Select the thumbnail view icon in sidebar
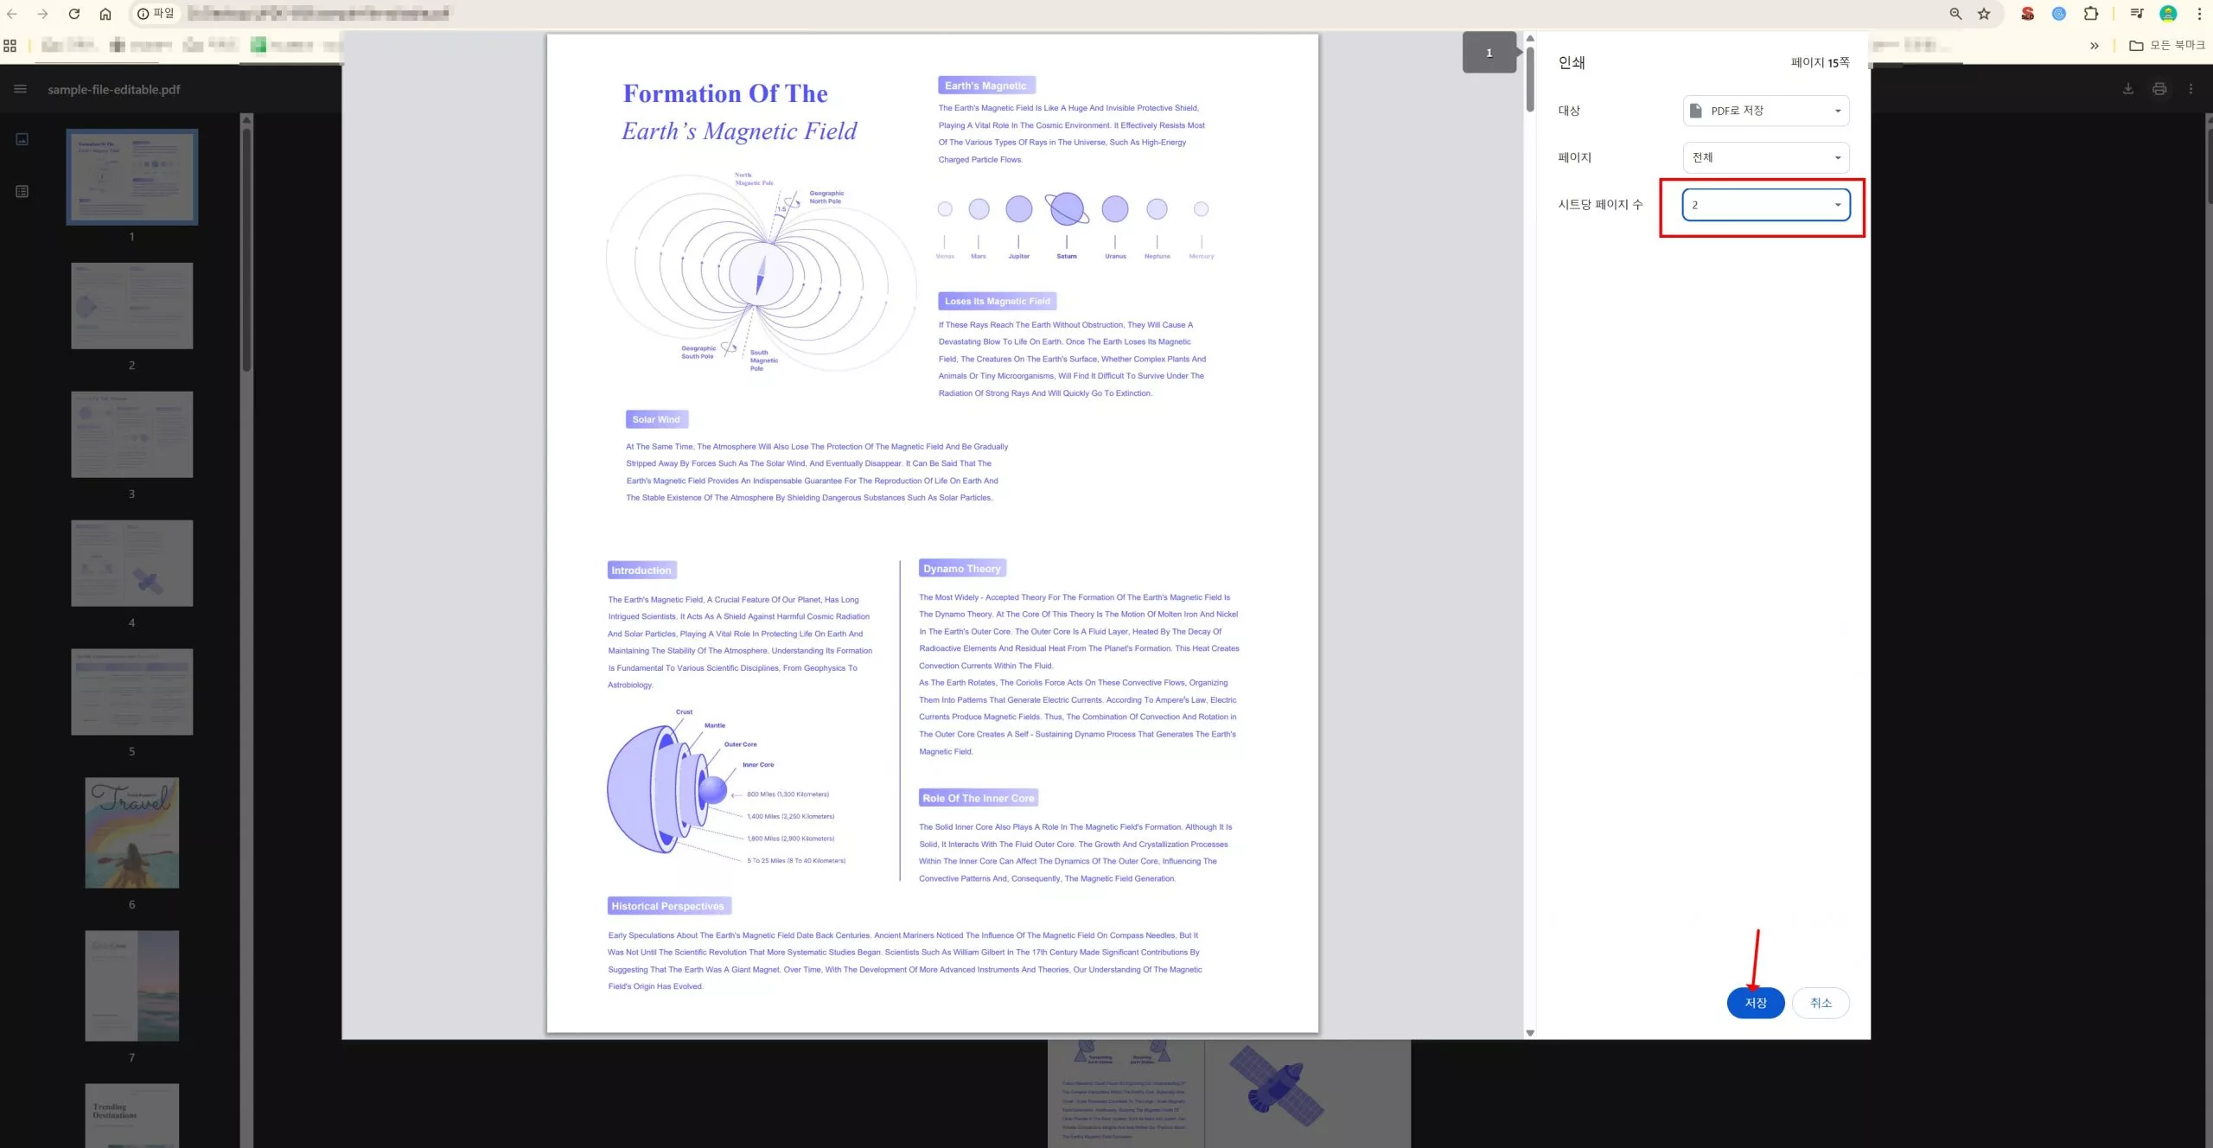Screen dimensions: 2213x1148 21,138
